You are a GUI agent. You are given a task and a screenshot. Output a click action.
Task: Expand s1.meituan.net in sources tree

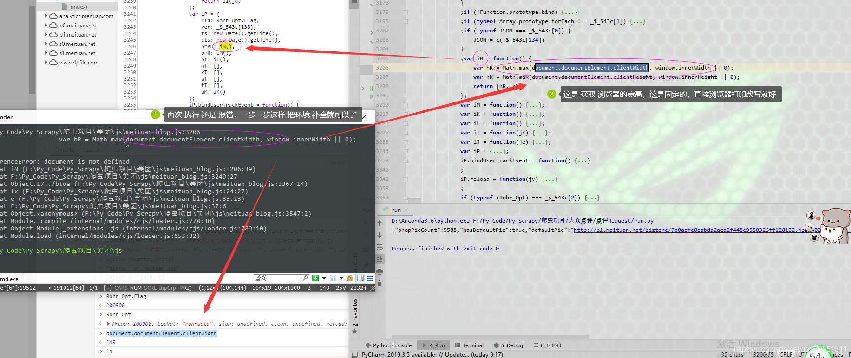click(46, 53)
